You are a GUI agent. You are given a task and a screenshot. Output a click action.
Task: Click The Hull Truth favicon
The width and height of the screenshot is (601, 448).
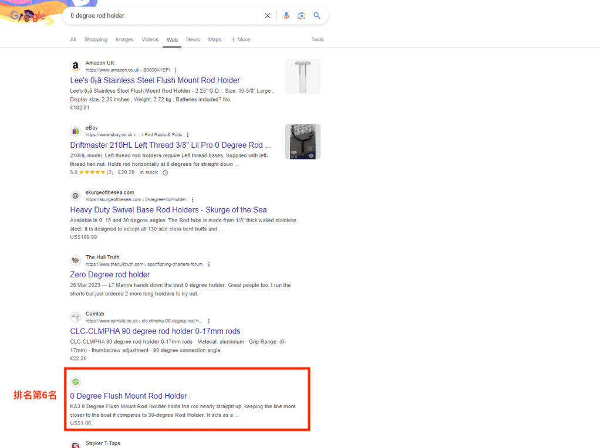[x=76, y=260]
